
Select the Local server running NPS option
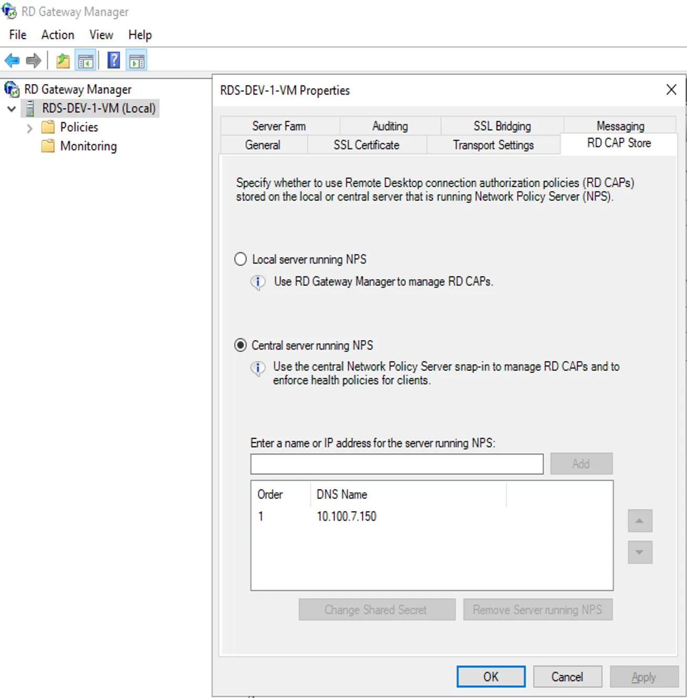240,259
